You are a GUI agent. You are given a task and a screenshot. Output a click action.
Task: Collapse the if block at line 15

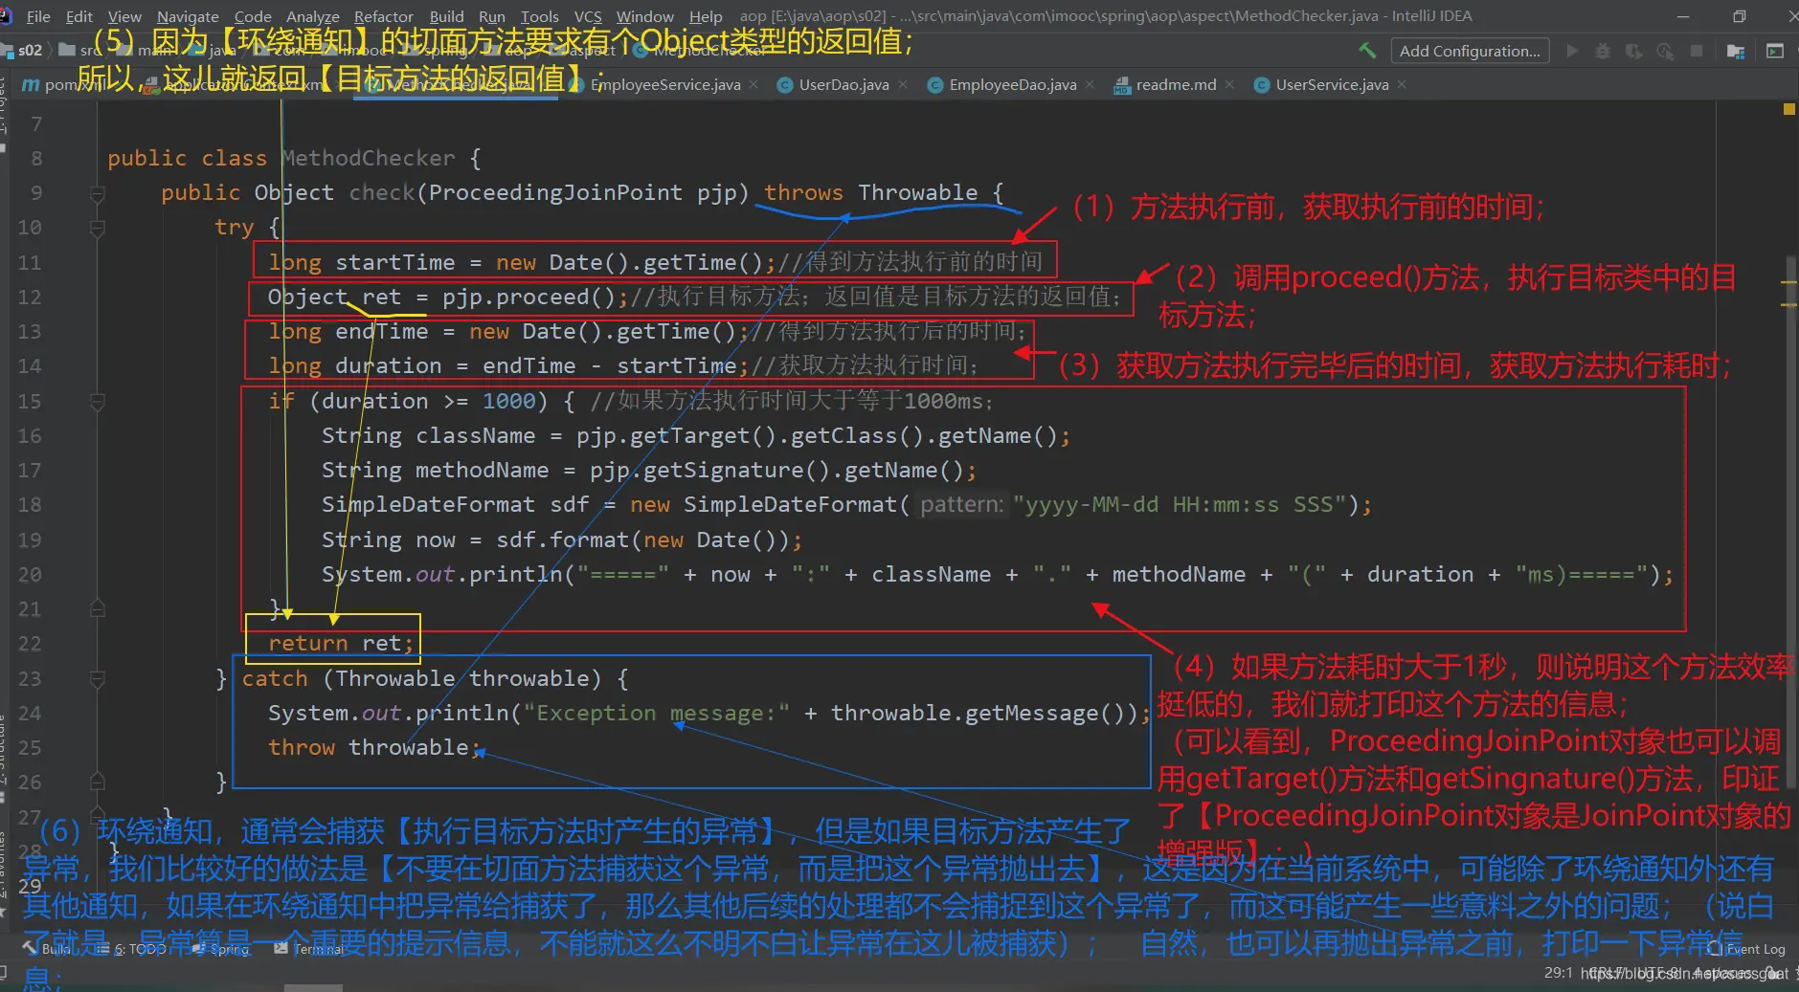point(97,402)
